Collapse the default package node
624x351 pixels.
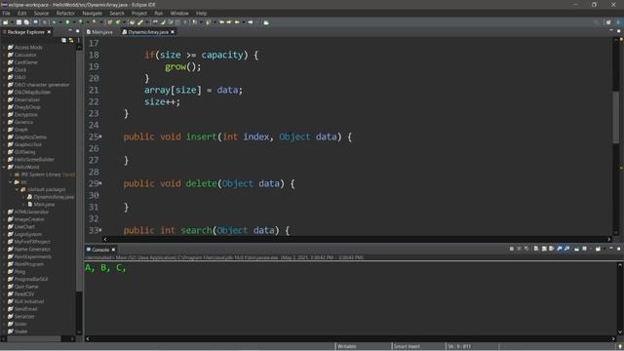[18, 190]
